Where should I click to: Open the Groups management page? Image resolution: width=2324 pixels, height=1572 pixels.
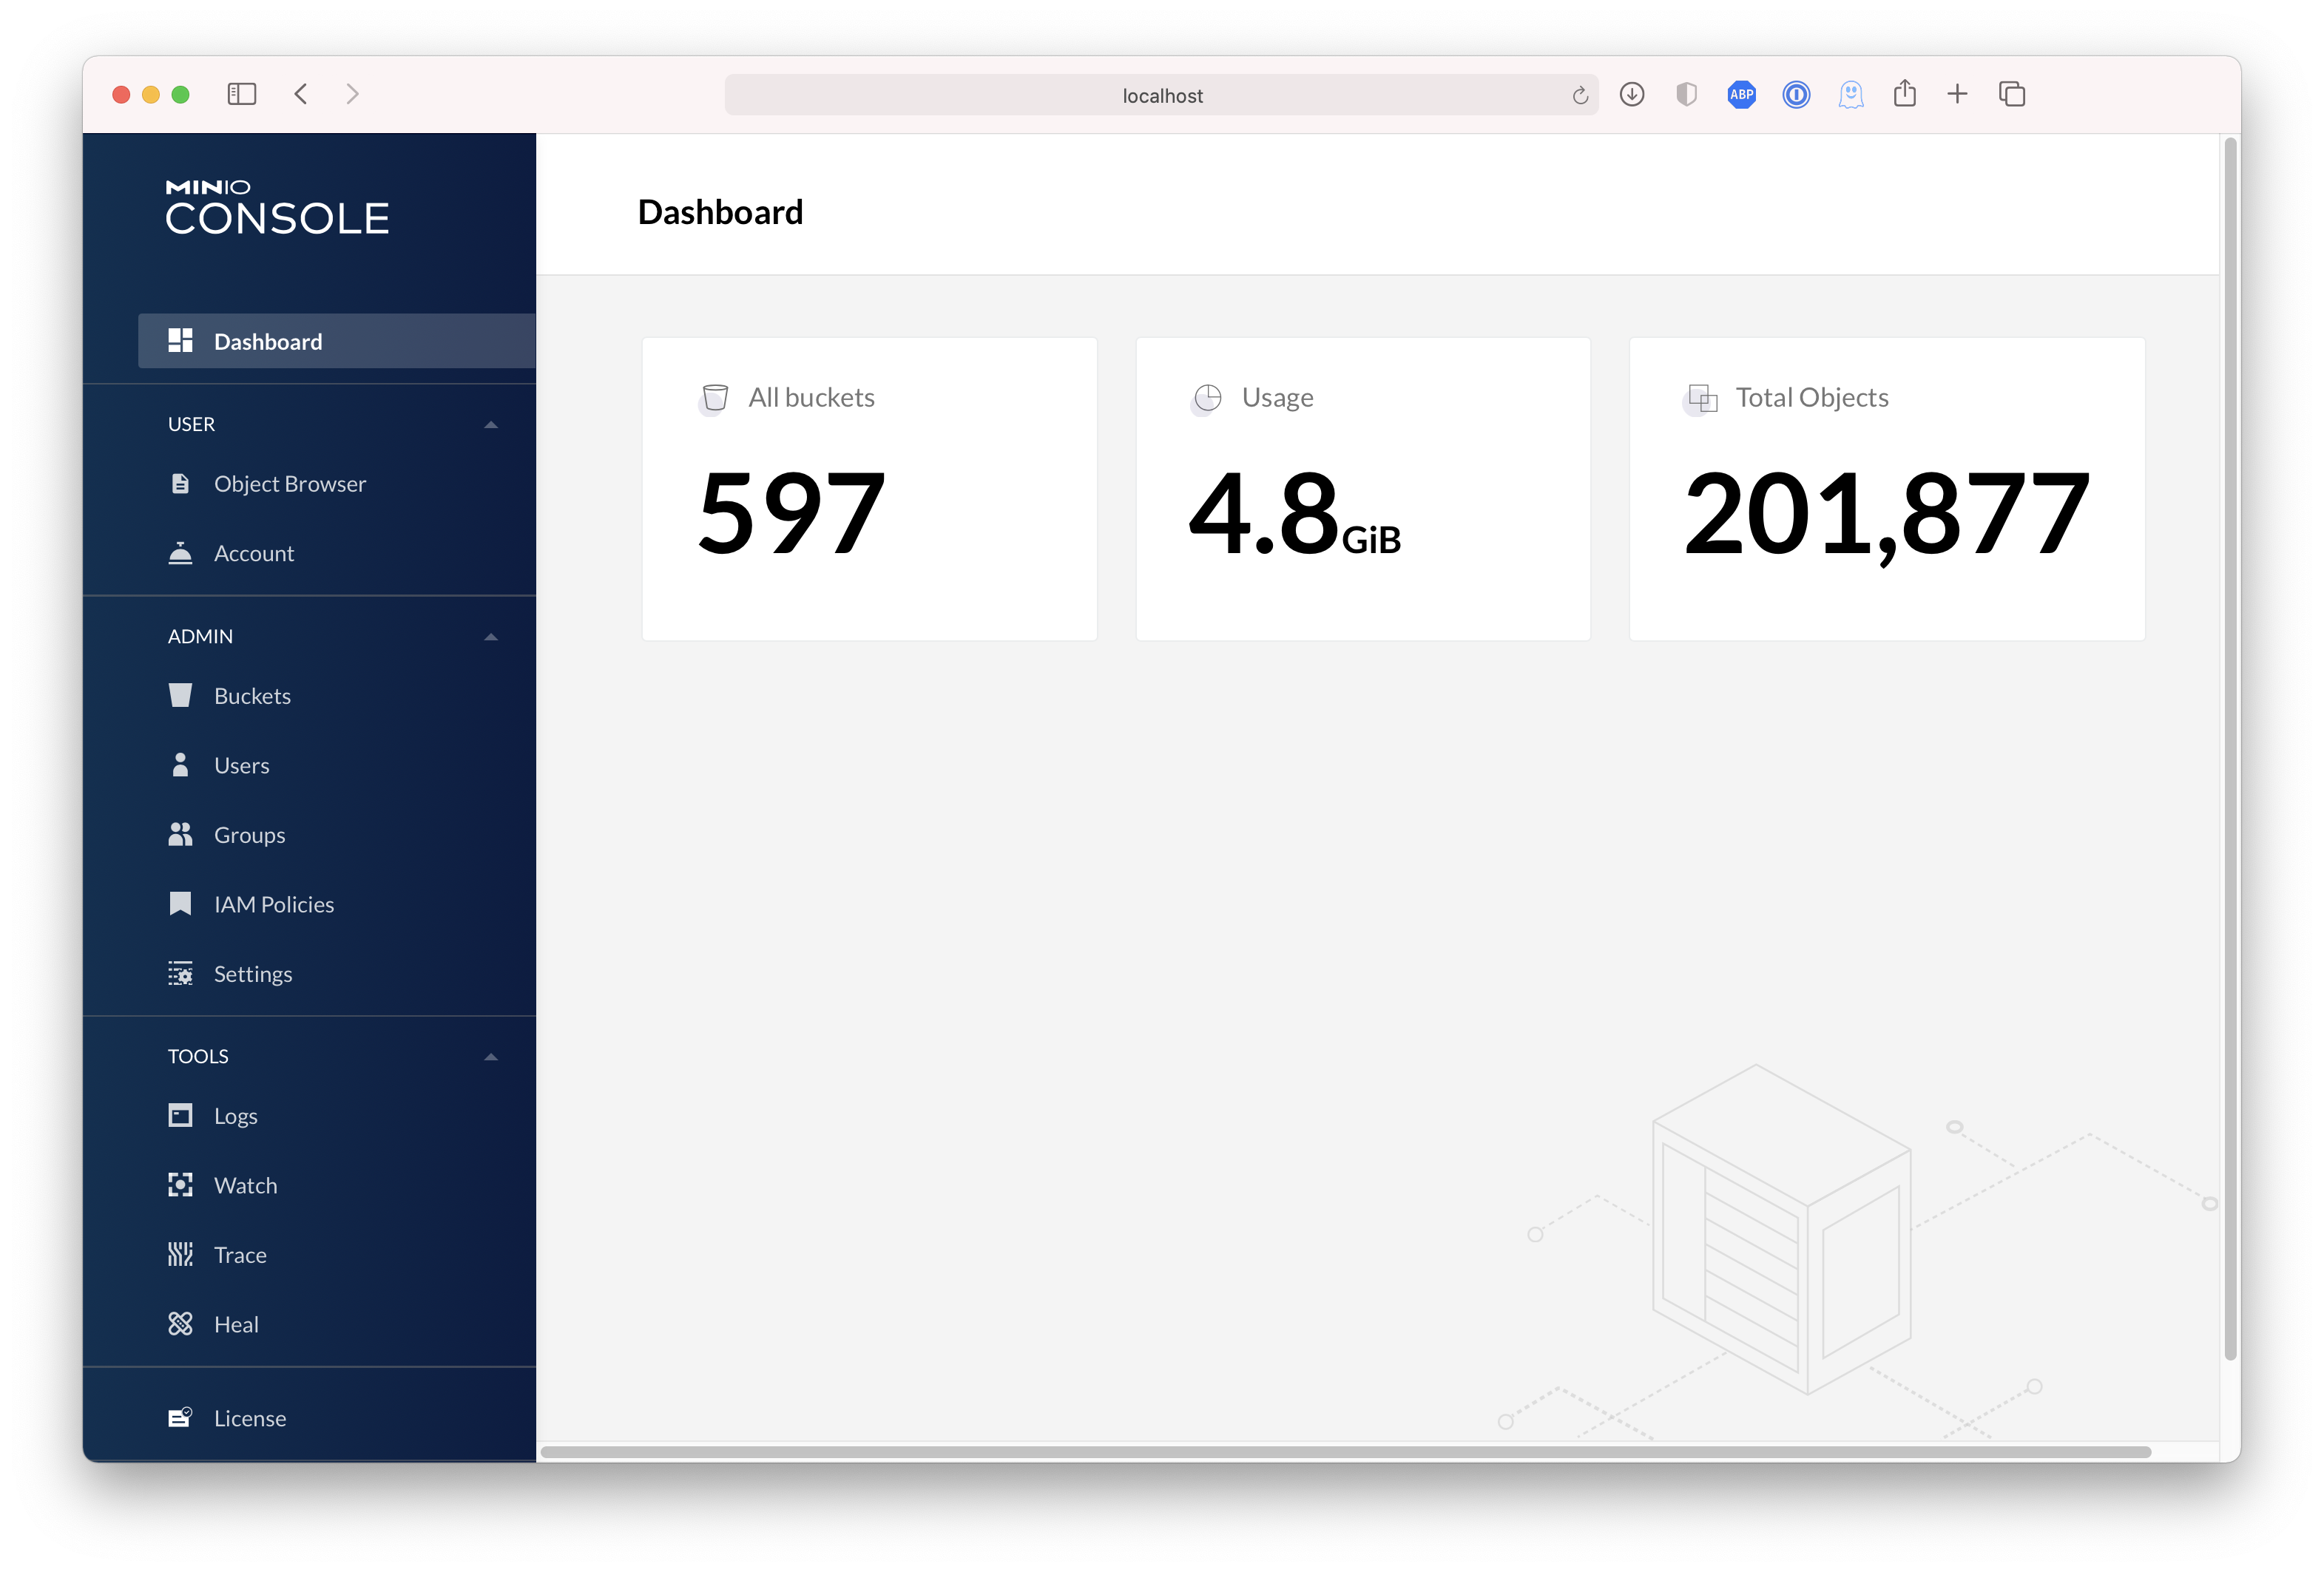249,835
